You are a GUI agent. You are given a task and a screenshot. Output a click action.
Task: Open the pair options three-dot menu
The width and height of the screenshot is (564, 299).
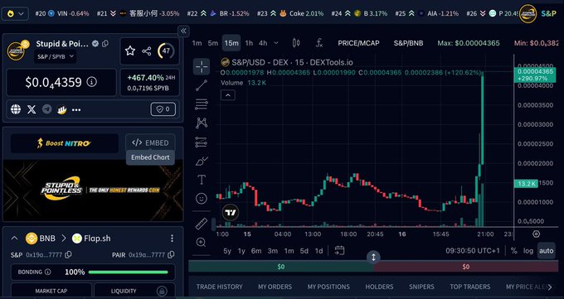pyautogui.click(x=172, y=239)
